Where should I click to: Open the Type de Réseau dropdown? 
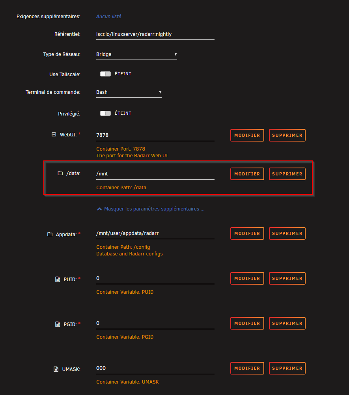click(136, 54)
